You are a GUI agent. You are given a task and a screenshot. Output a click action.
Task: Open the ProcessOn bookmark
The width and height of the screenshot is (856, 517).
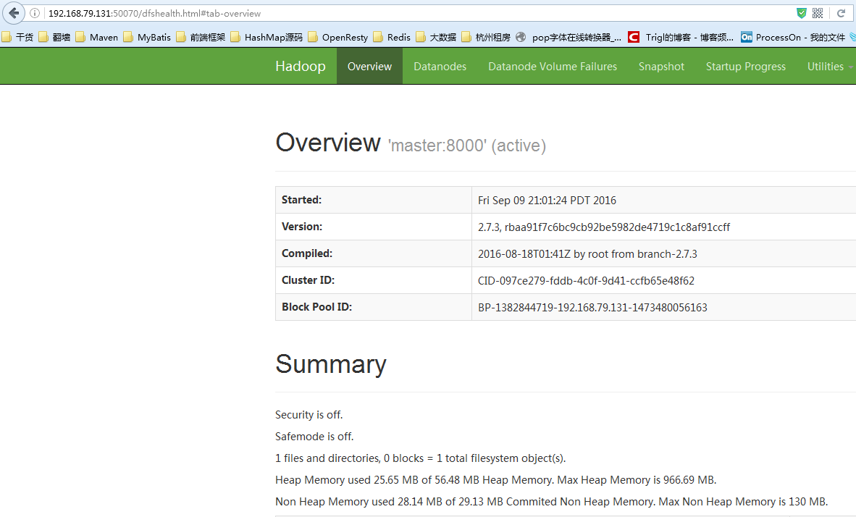(792, 37)
